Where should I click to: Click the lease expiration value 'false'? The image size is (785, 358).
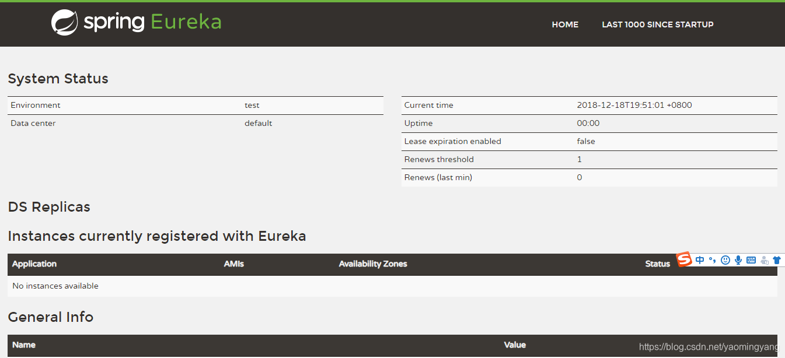pyautogui.click(x=586, y=141)
